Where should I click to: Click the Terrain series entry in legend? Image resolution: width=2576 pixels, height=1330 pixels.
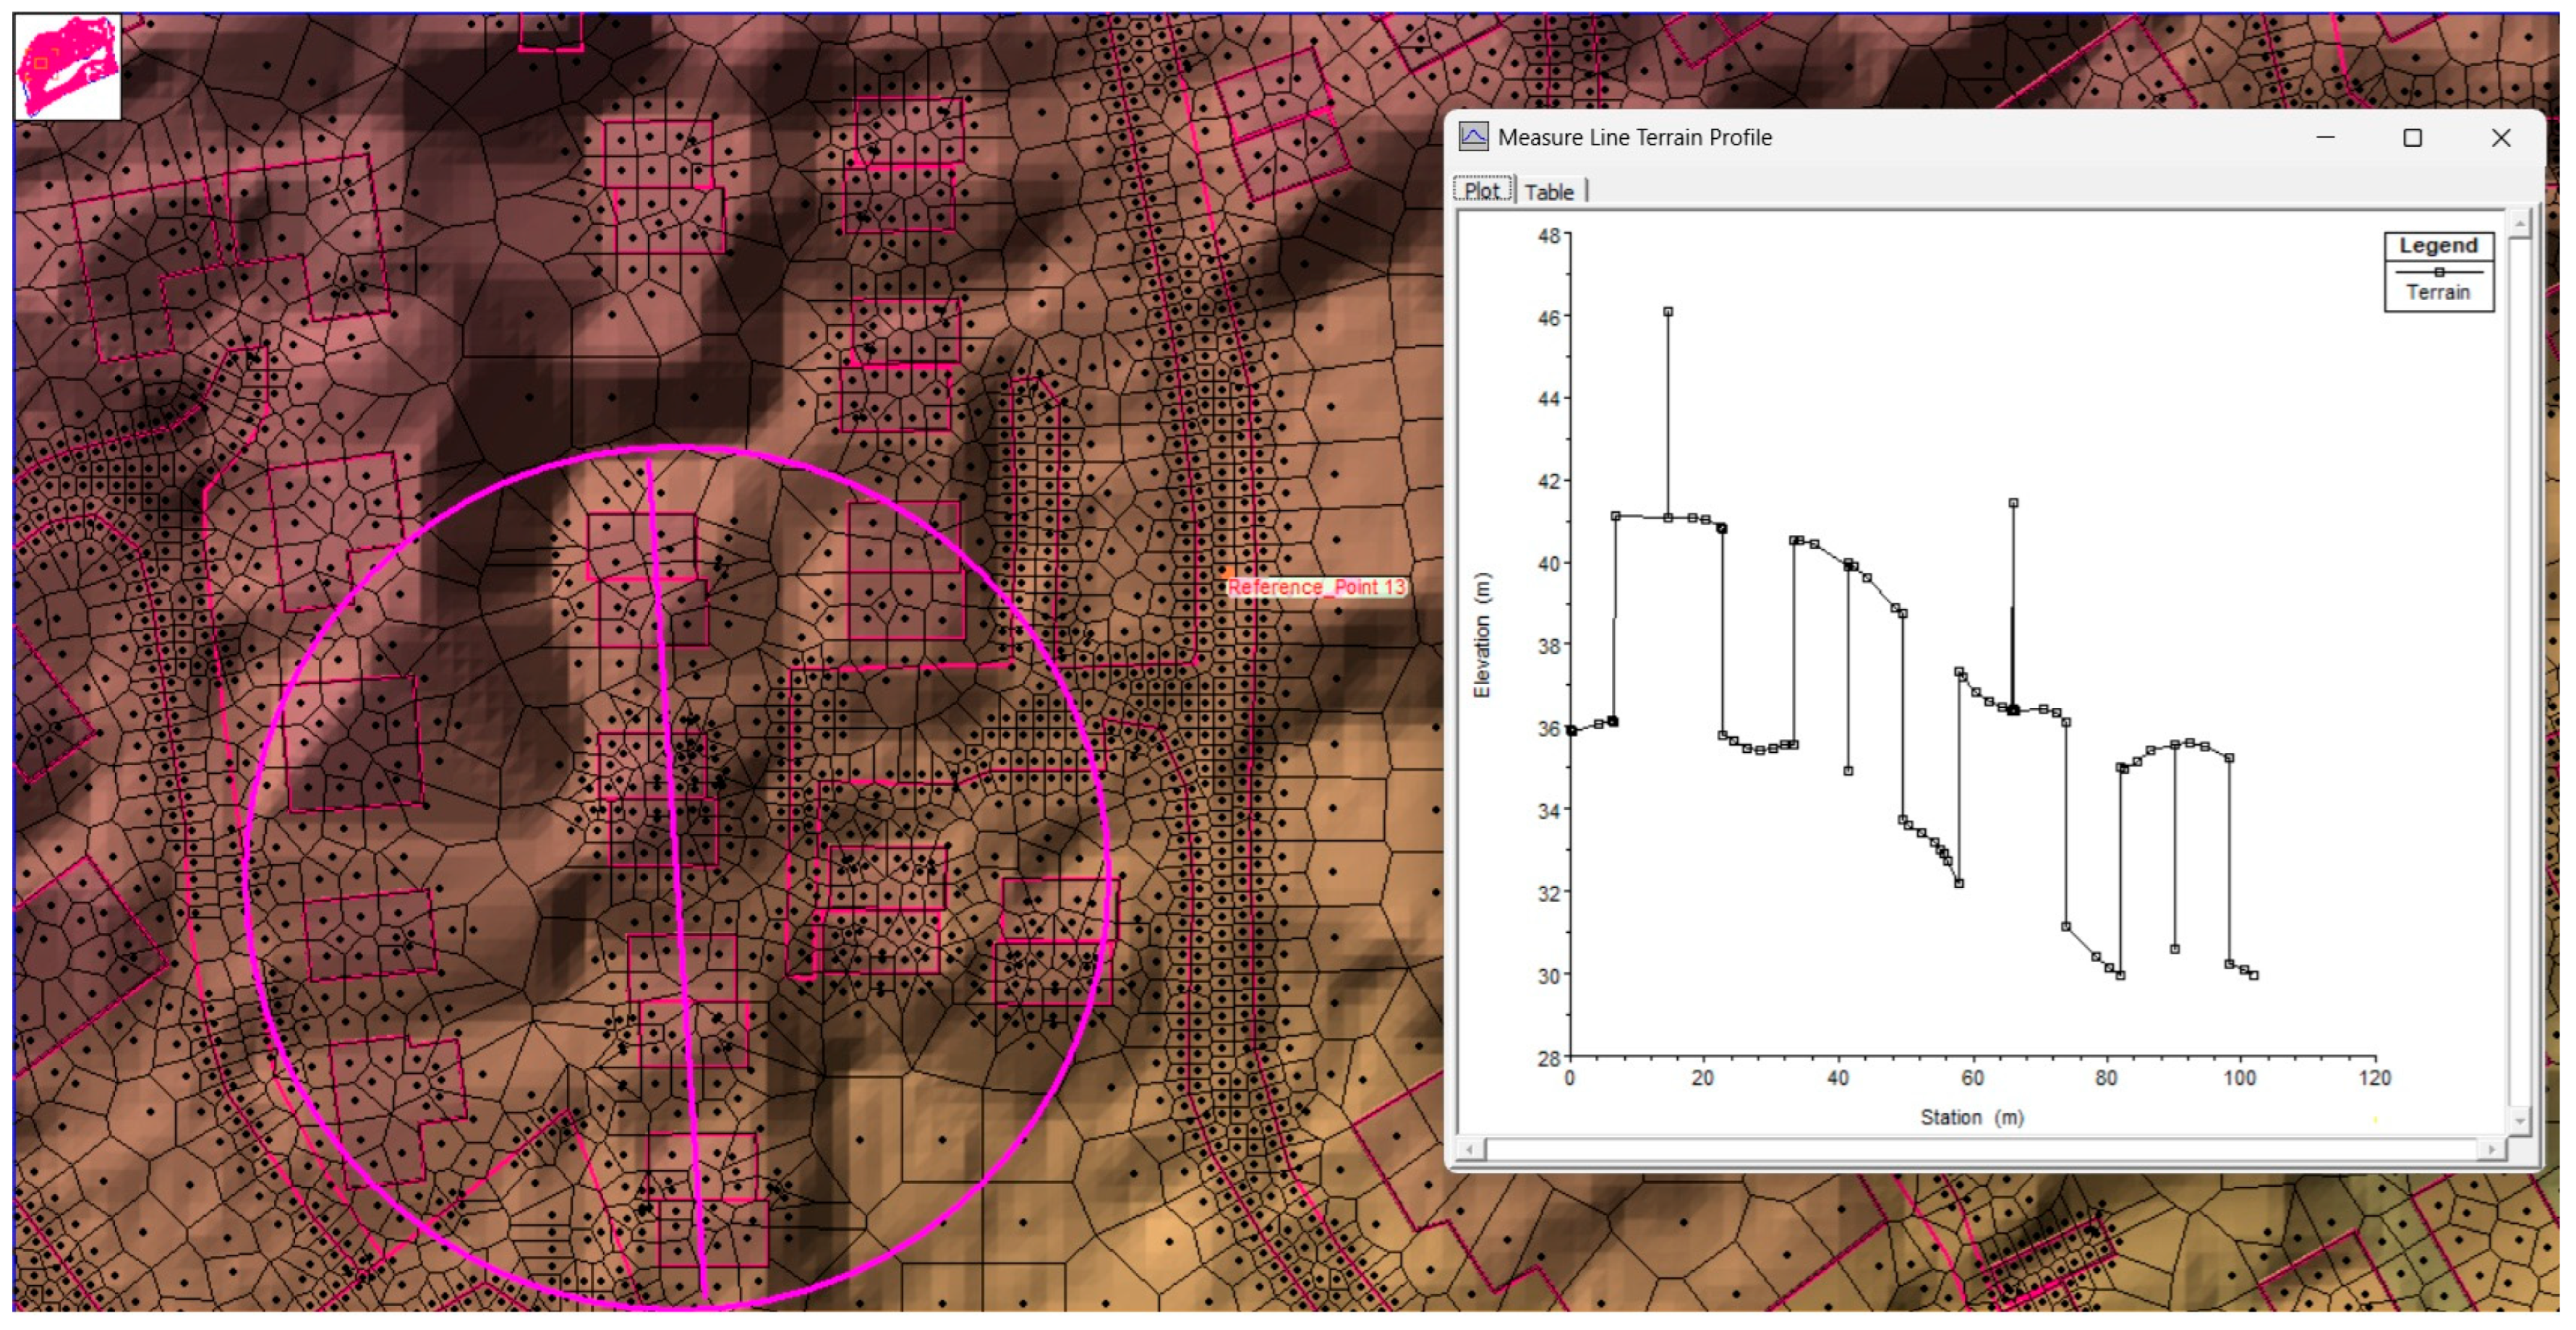(2438, 292)
